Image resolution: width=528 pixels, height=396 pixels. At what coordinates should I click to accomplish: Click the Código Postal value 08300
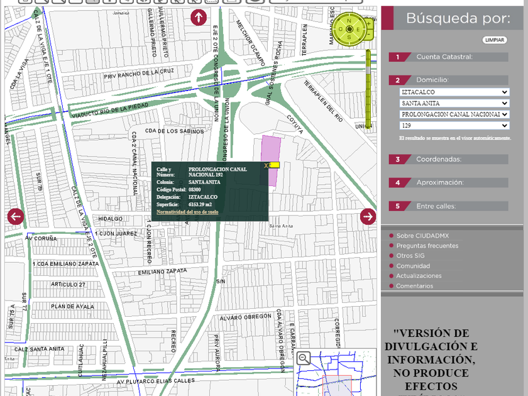click(x=194, y=190)
